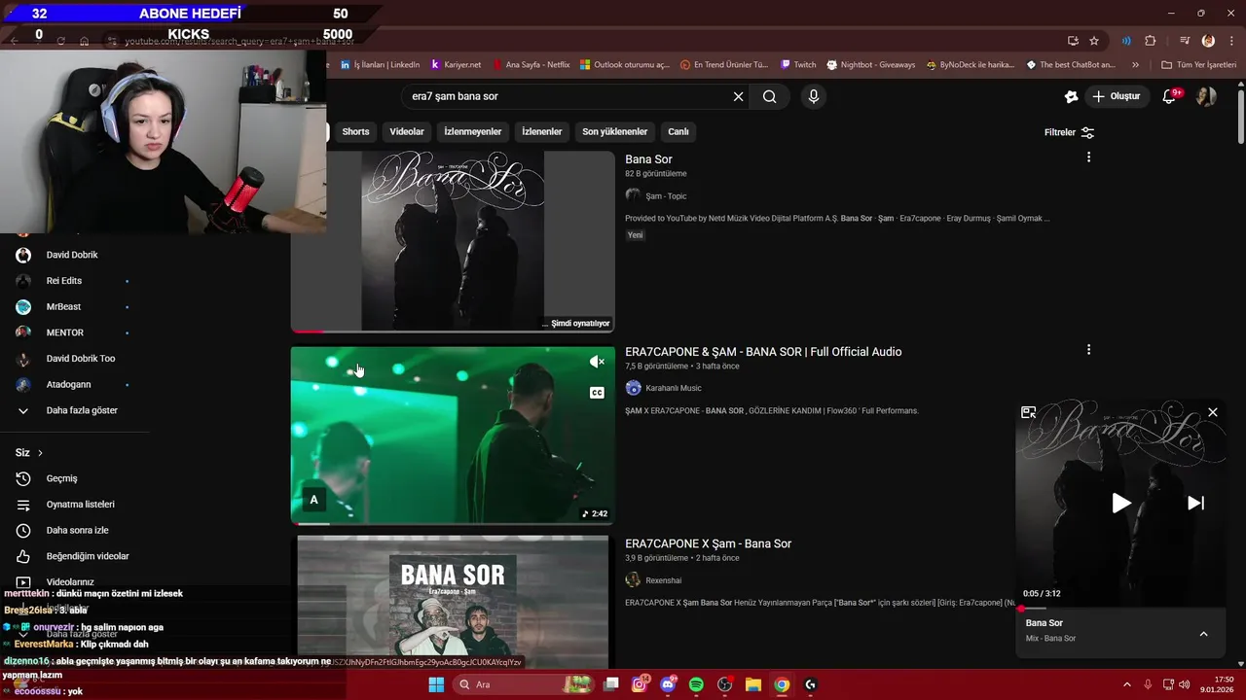Expand hidden bookmarks chevron
Image resolution: width=1246 pixels, height=700 pixels.
(1135, 65)
